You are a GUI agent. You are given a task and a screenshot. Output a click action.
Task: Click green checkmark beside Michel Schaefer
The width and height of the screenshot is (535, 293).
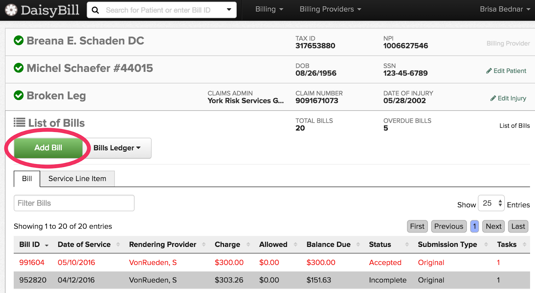(19, 68)
